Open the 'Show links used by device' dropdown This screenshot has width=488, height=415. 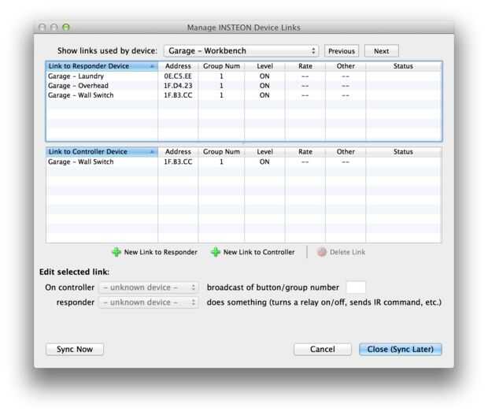pyautogui.click(x=241, y=50)
